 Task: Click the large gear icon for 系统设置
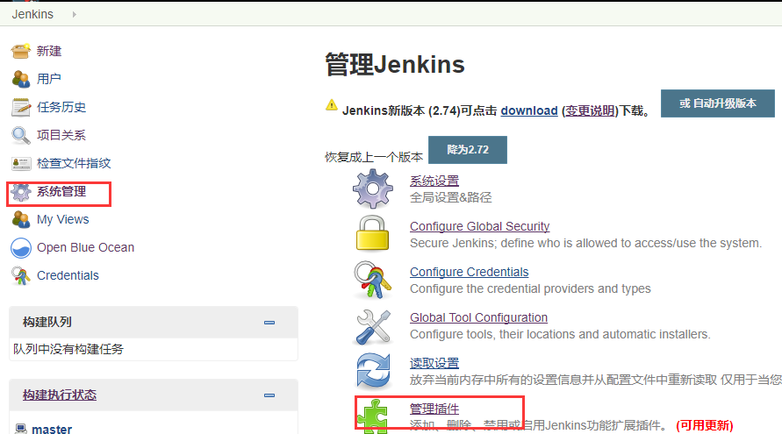pos(373,189)
